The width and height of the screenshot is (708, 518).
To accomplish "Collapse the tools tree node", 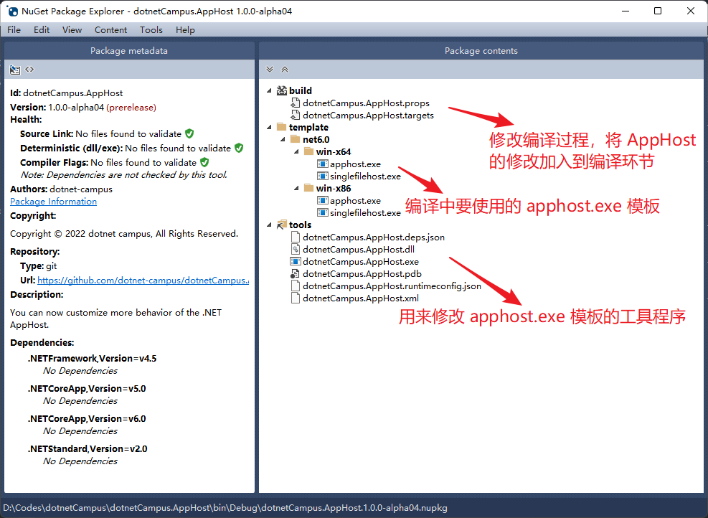I will point(269,225).
